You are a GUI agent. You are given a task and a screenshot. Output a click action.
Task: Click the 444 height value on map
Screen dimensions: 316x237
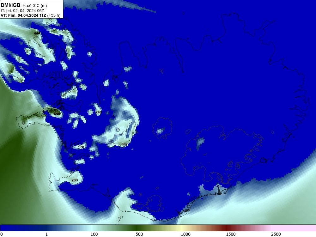[37, 33]
